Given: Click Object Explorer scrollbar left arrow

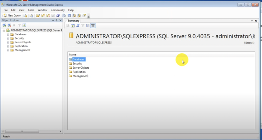Looking at the screenshot, I should point(3,131).
